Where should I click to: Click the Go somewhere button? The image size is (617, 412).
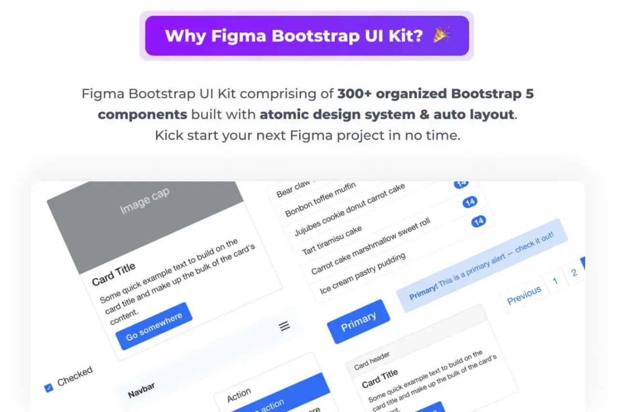(x=154, y=326)
